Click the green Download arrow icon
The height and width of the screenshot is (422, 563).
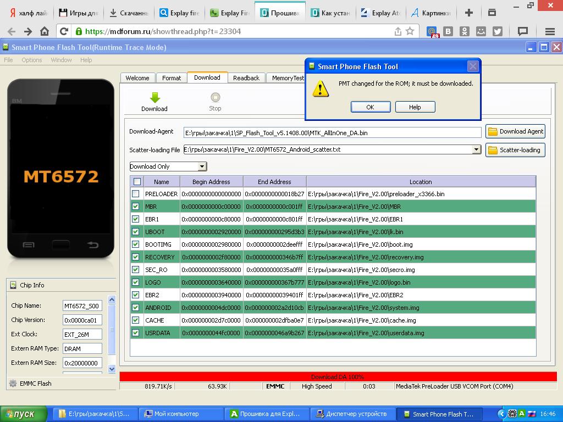coord(154,98)
